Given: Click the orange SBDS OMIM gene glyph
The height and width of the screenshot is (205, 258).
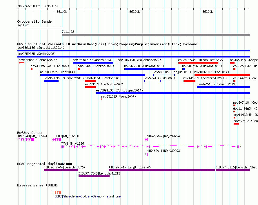Looking at the screenshot, I should [x=57, y=192].
